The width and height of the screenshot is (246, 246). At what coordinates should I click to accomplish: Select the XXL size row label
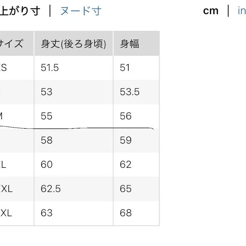point(5,189)
